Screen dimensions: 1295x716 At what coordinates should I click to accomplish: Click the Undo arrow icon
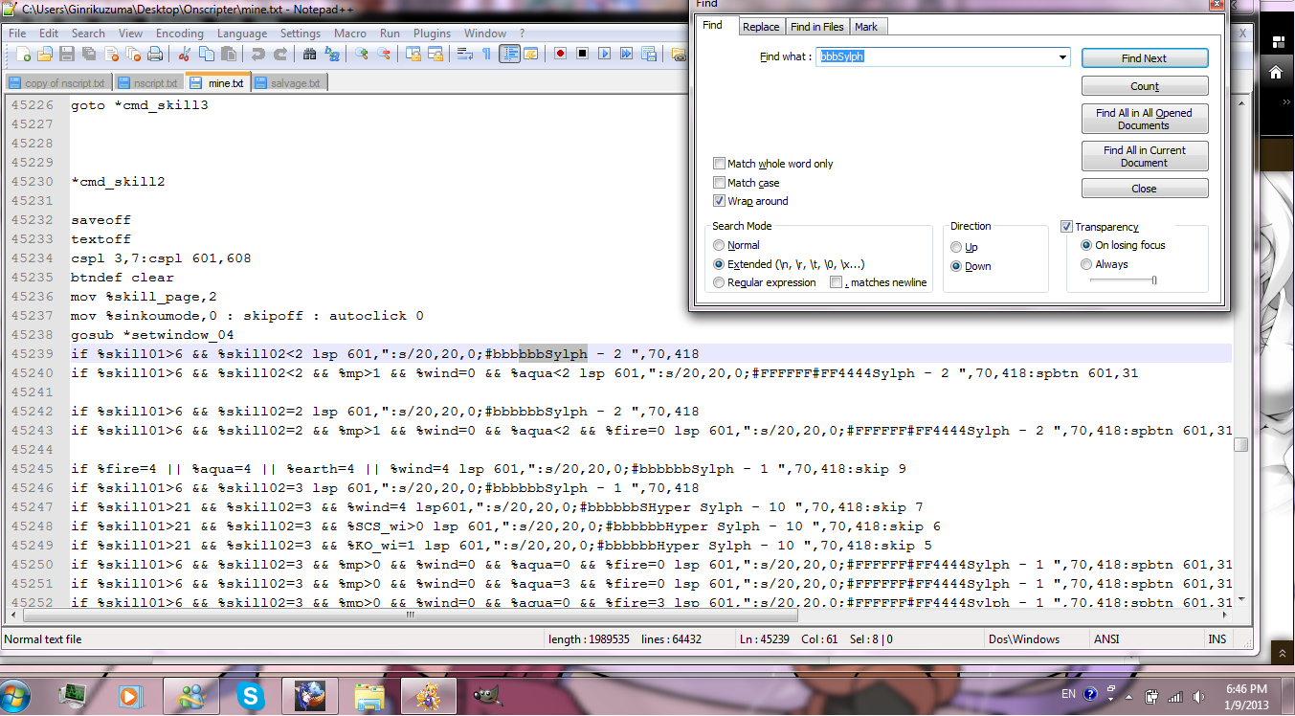click(x=258, y=55)
